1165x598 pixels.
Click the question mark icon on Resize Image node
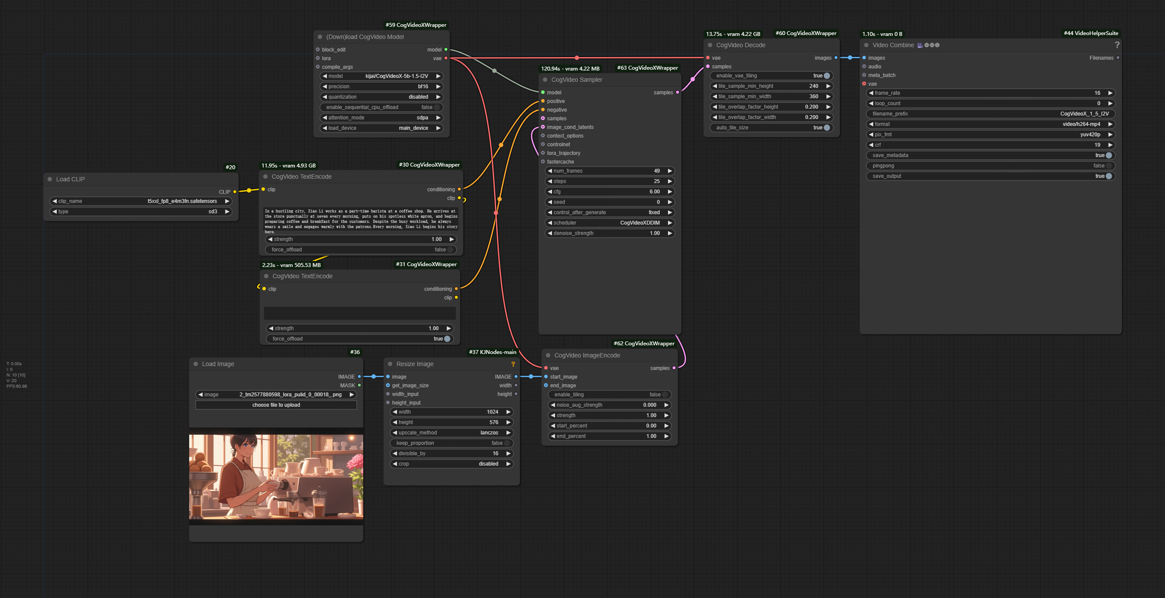(x=513, y=364)
